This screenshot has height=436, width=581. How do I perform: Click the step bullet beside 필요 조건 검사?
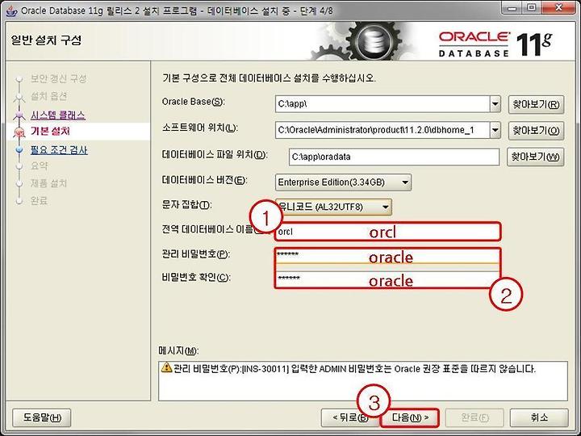coord(19,150)
